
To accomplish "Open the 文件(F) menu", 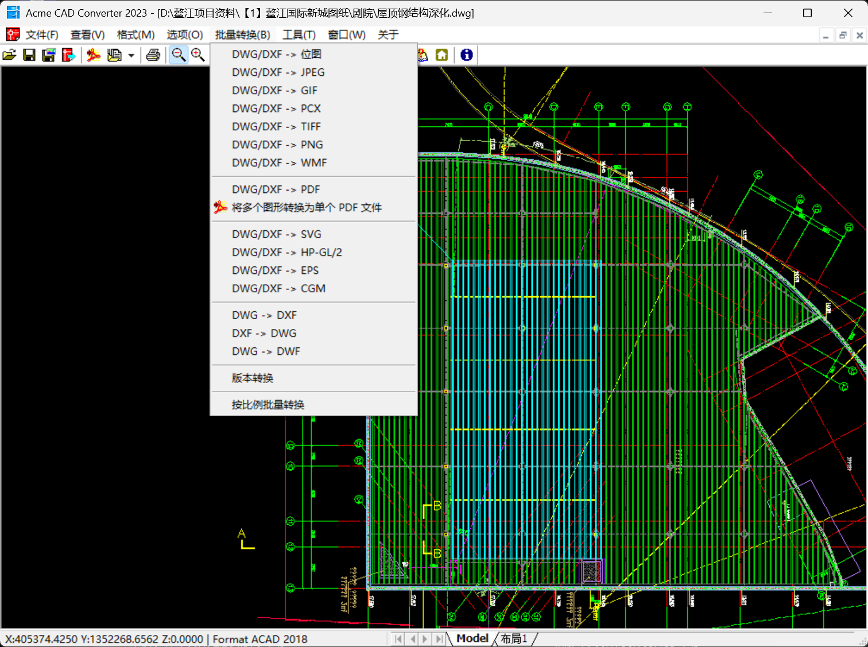I will click(x=42, y=35).
